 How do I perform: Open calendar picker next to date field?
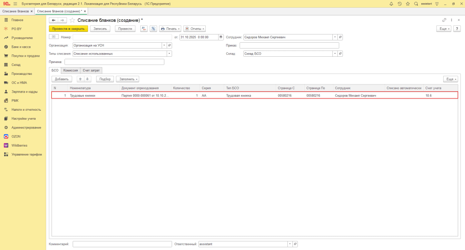tap(221, 37)
